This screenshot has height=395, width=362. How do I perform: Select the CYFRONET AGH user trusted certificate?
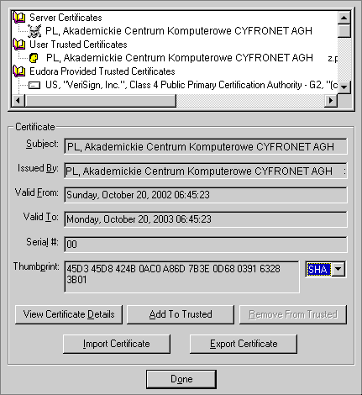click(180, 58)
